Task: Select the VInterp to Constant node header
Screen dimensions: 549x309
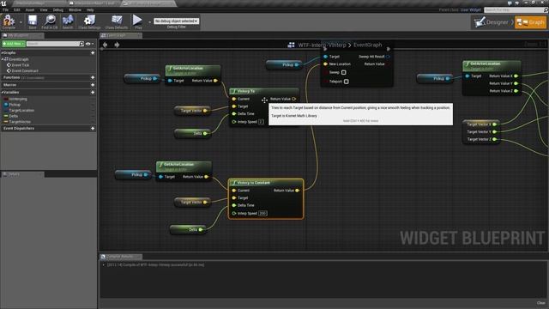Action: tap(266, 183)
